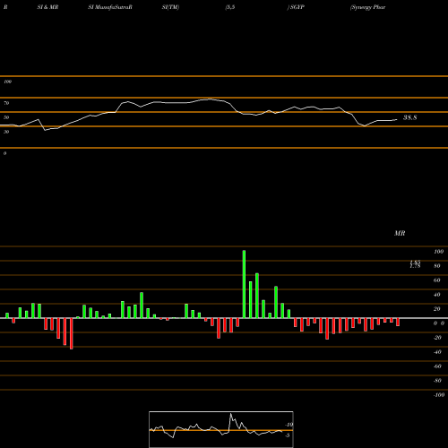This screenshot has width=448, height=448.
Task: Open the mini overview chart thumbnail
Action: click(221, 429)
